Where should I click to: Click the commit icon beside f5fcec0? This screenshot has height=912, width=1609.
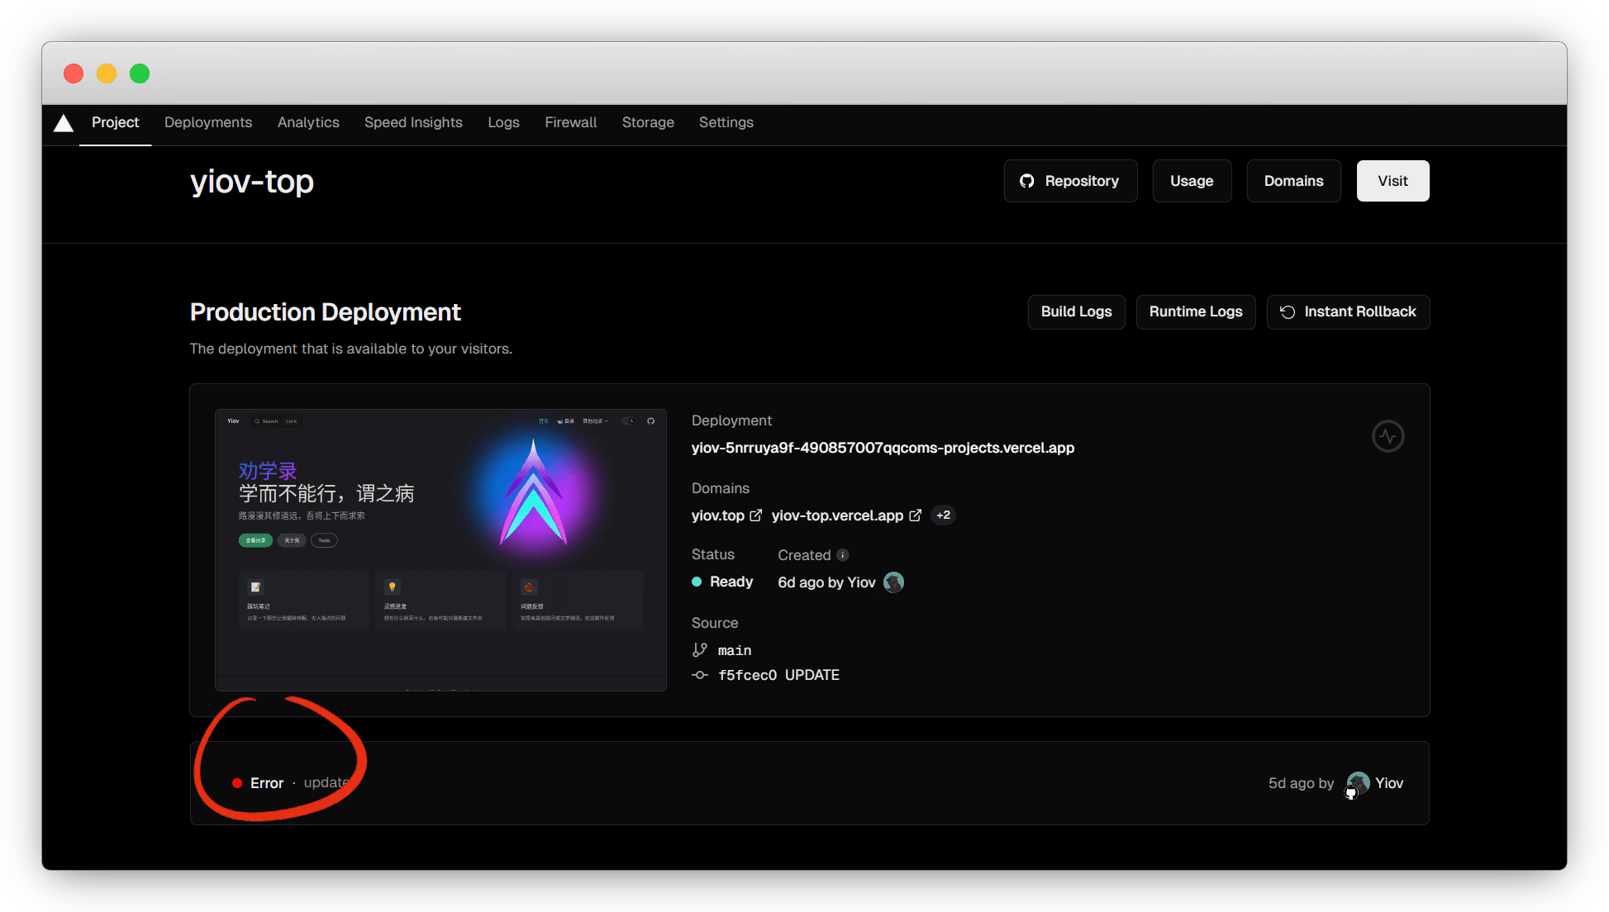700,675
